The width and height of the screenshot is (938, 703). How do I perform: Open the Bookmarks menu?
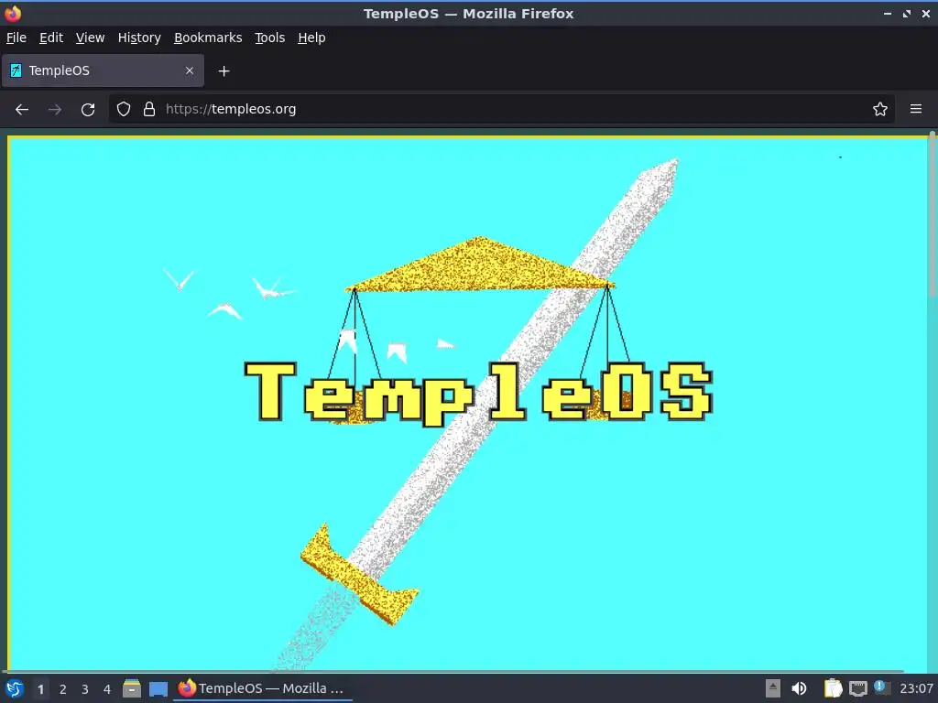[208, 38]
